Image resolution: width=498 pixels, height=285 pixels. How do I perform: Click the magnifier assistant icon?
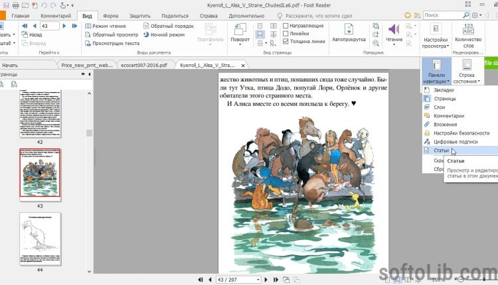tap(376, 43)
